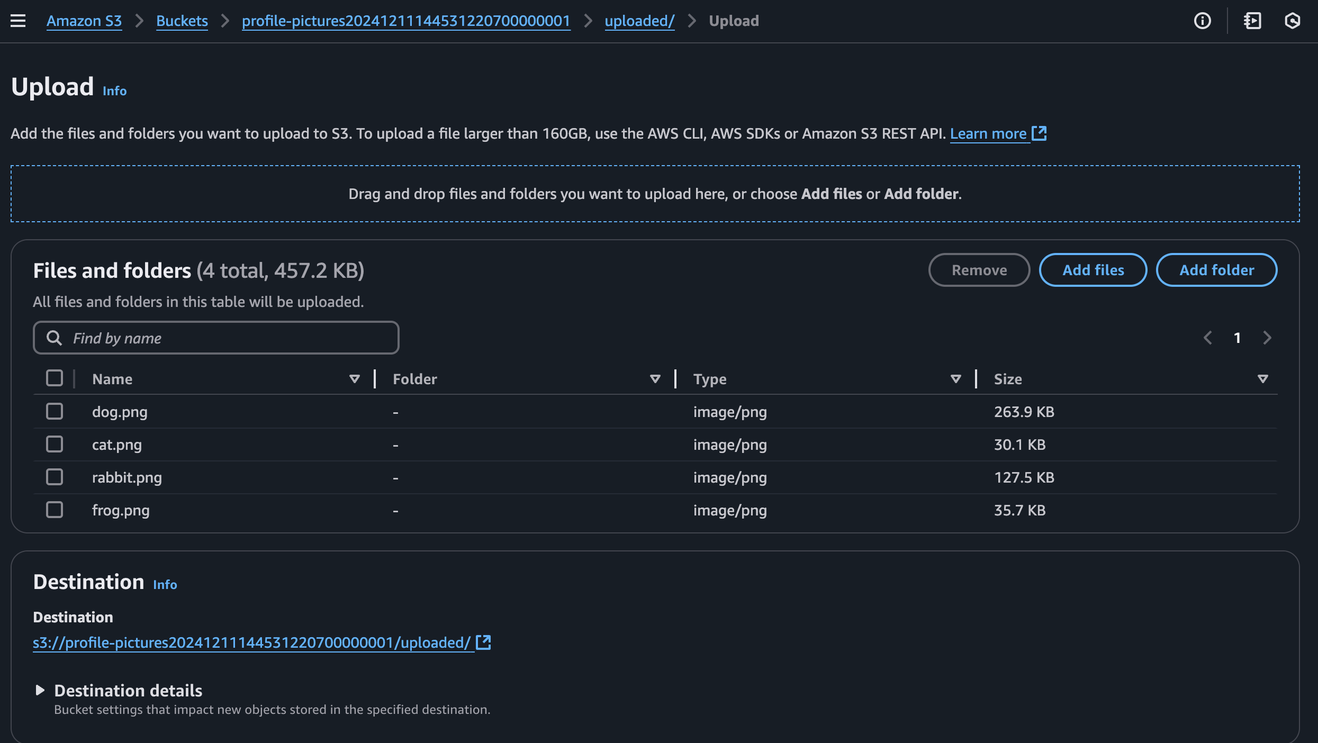Toggle the select-all checkbox in table header
This screenshot has height=743, width=1318.
point(55,378)
